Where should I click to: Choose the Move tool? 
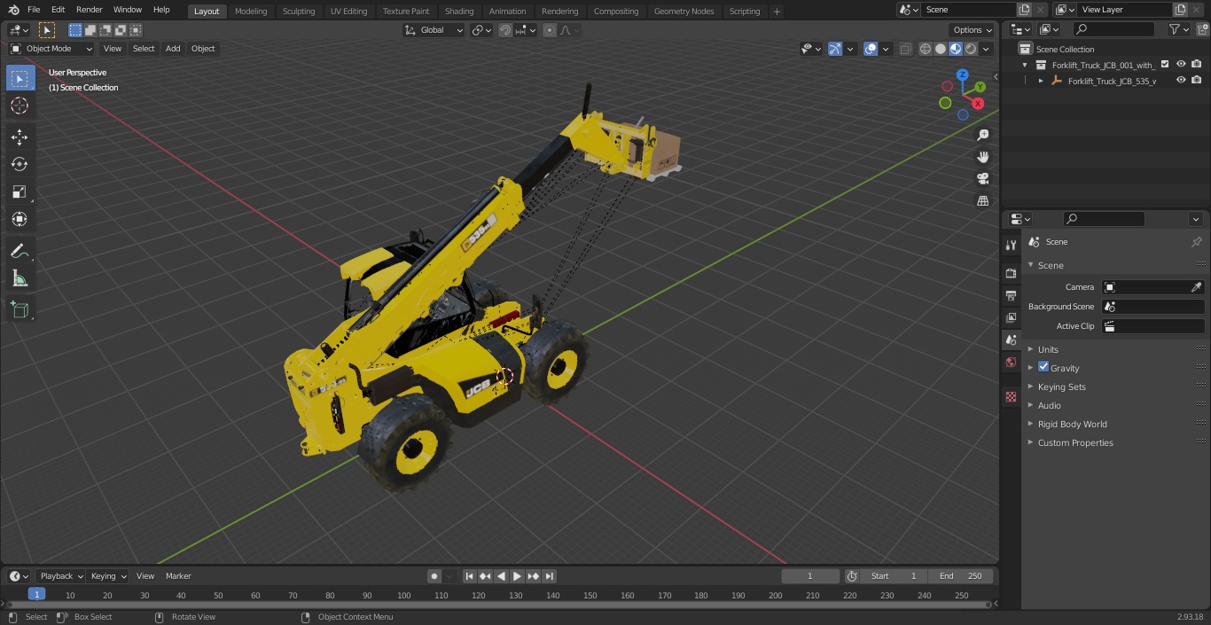[x=20, y=137]
